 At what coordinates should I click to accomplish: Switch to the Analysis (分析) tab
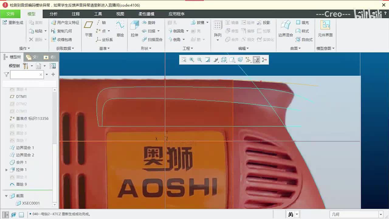pyautogui.click(x=53, y=14)
